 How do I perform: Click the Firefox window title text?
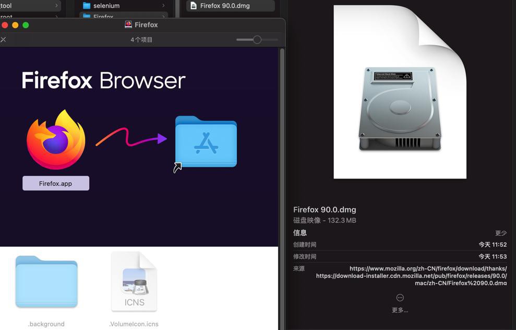point(146,24)
